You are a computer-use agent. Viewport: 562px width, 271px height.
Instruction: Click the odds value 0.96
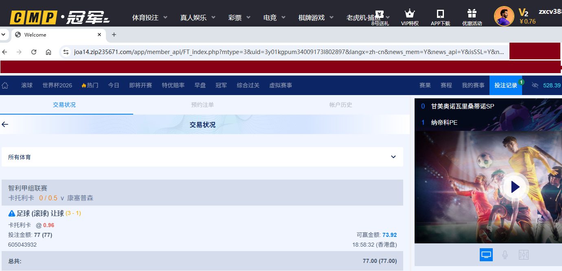[x=48, y=225]
